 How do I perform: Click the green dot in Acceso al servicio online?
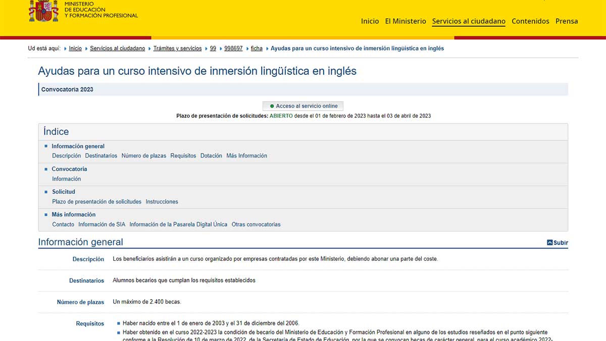[272, 106]
